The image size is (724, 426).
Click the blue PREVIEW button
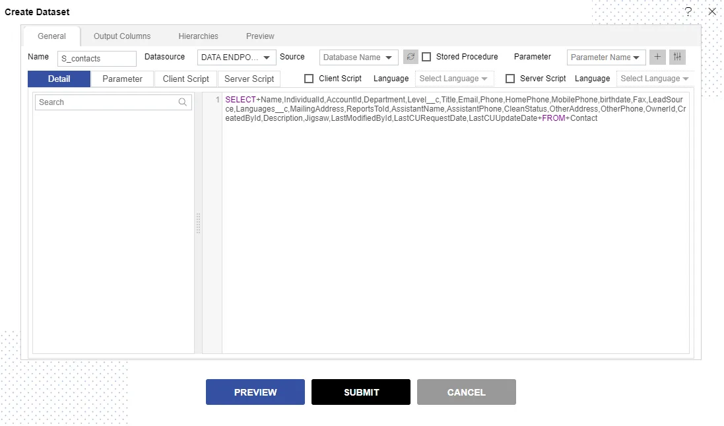[x=255, y=392]
